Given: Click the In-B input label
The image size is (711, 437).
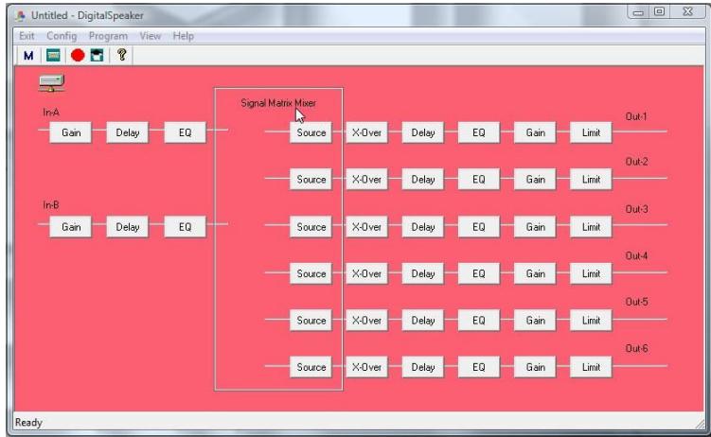Looking at the screenshot, I should tap(51, 204).
